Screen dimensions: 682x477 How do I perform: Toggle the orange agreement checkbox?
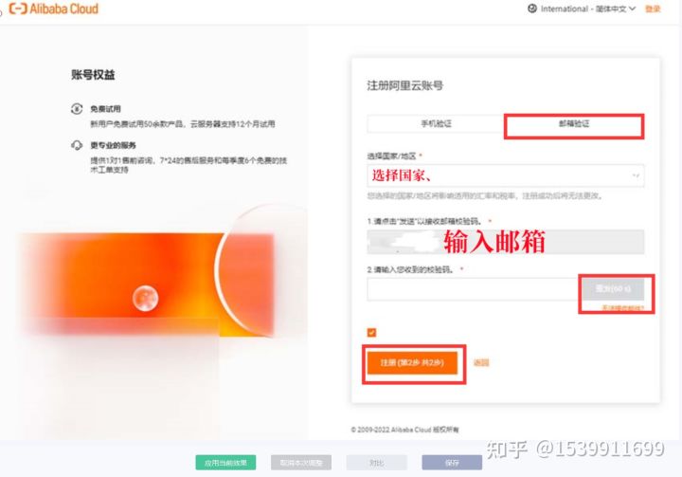pos(371,332)
